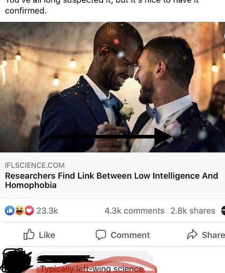The height and width of the screenshot is (273, 225).
Task: Open the 'Researchers Find Link' article headline
Action: pyautogui.click(x=112, y=180)
